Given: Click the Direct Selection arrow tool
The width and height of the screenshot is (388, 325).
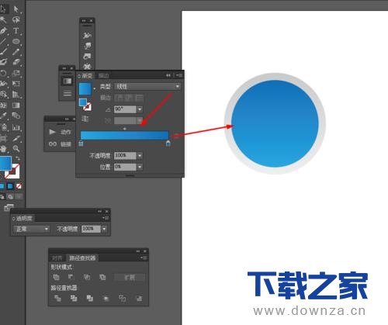Looking at the screenshot, I should (16, 9).
